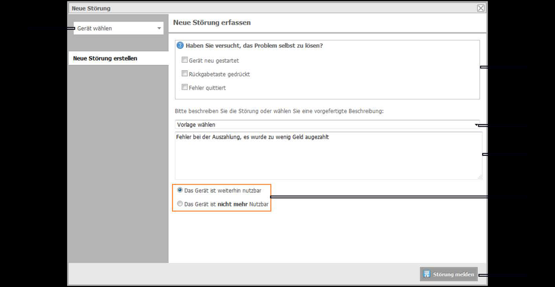Open the 'Neue Störung erstellen' sidebar tab
555x287 pixels.
(x=118, y=58)
